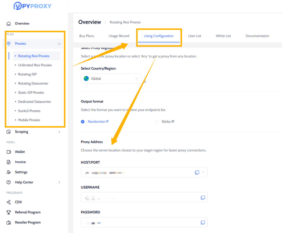Open the Invoice page
Viewport: 282px width, 233px height.
click(20, 162)
